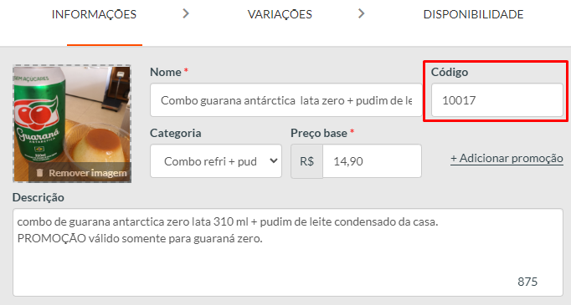Click the trash icon on product image
The width and height of the screenshot is (571, 305).
click(x=39, y=173)
